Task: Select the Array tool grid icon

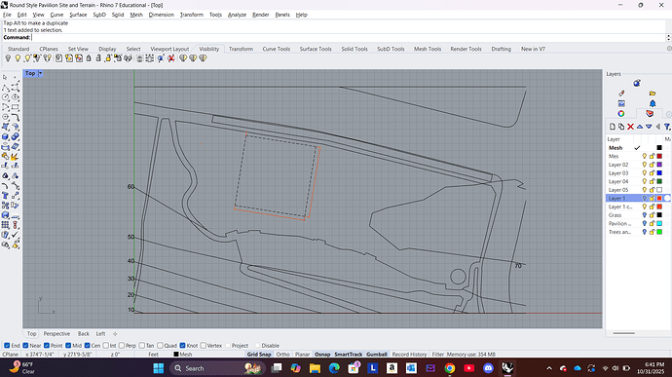Action: click(6, 225)
